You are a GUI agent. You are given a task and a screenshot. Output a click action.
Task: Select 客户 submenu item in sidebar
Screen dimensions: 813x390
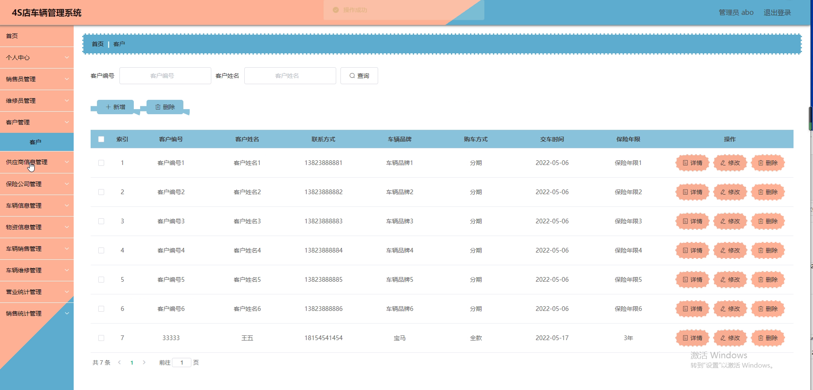37,142
